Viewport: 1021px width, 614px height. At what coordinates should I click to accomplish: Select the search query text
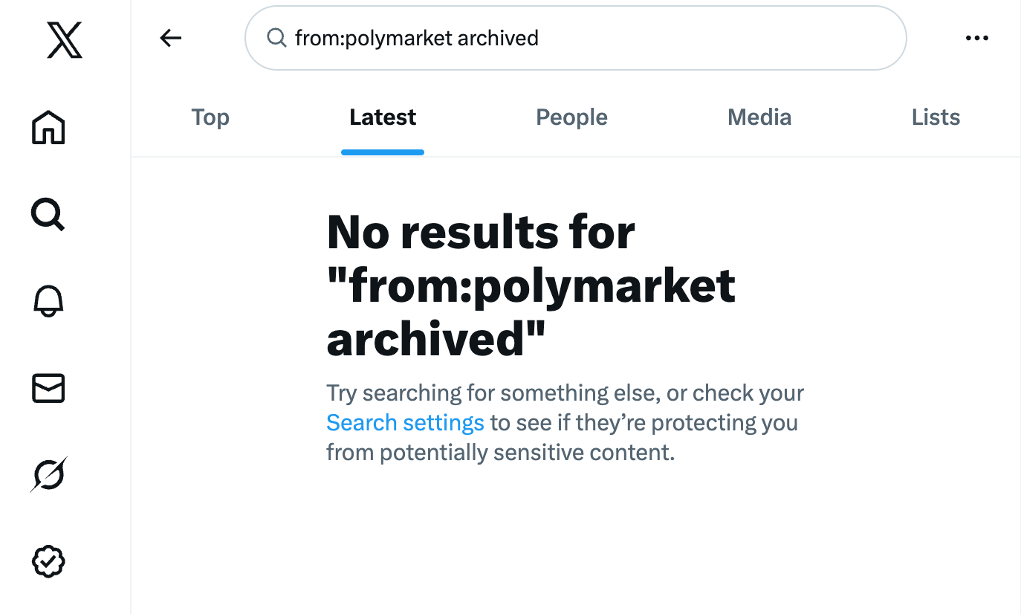(x=417, y=37)
